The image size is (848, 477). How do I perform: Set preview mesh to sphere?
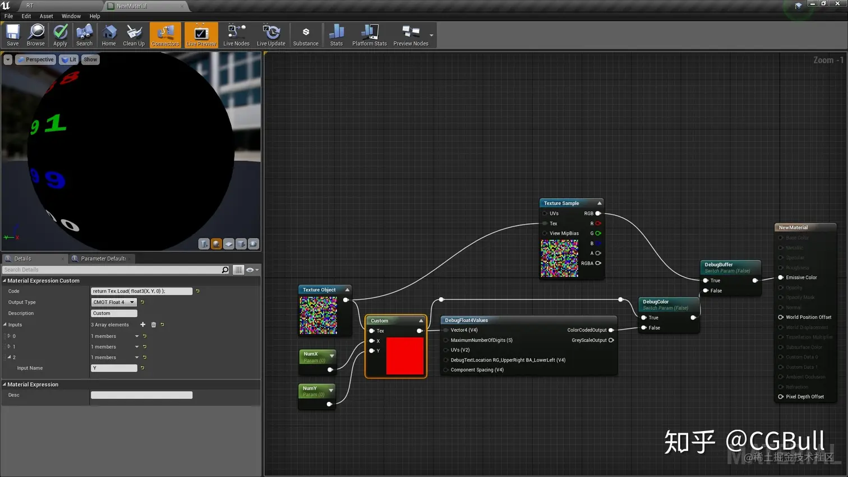[216, 244]
